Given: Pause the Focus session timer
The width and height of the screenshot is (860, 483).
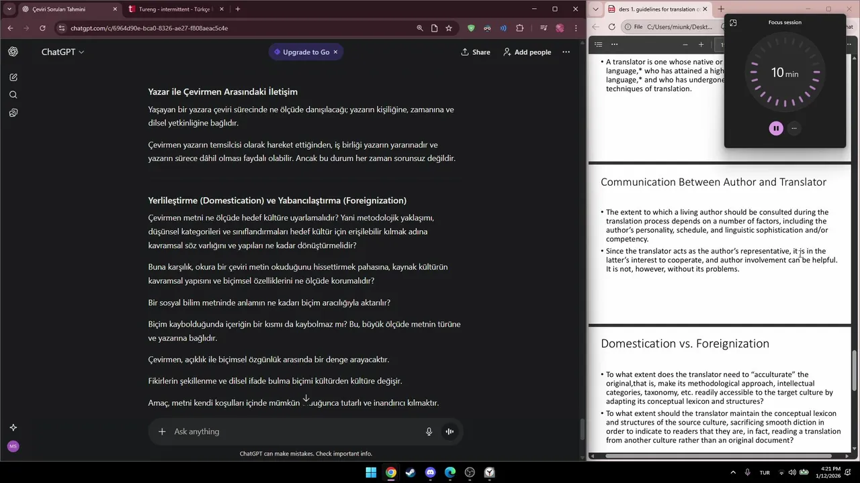Looking at the screenshot, I should coord(776,128).
